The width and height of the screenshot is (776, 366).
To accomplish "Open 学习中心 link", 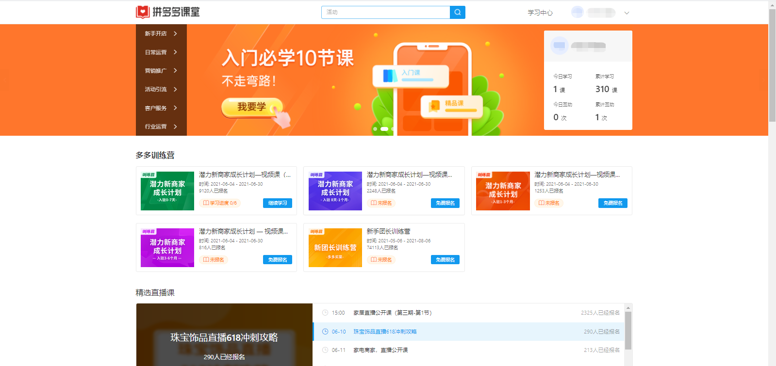I will tap(540, 13).
